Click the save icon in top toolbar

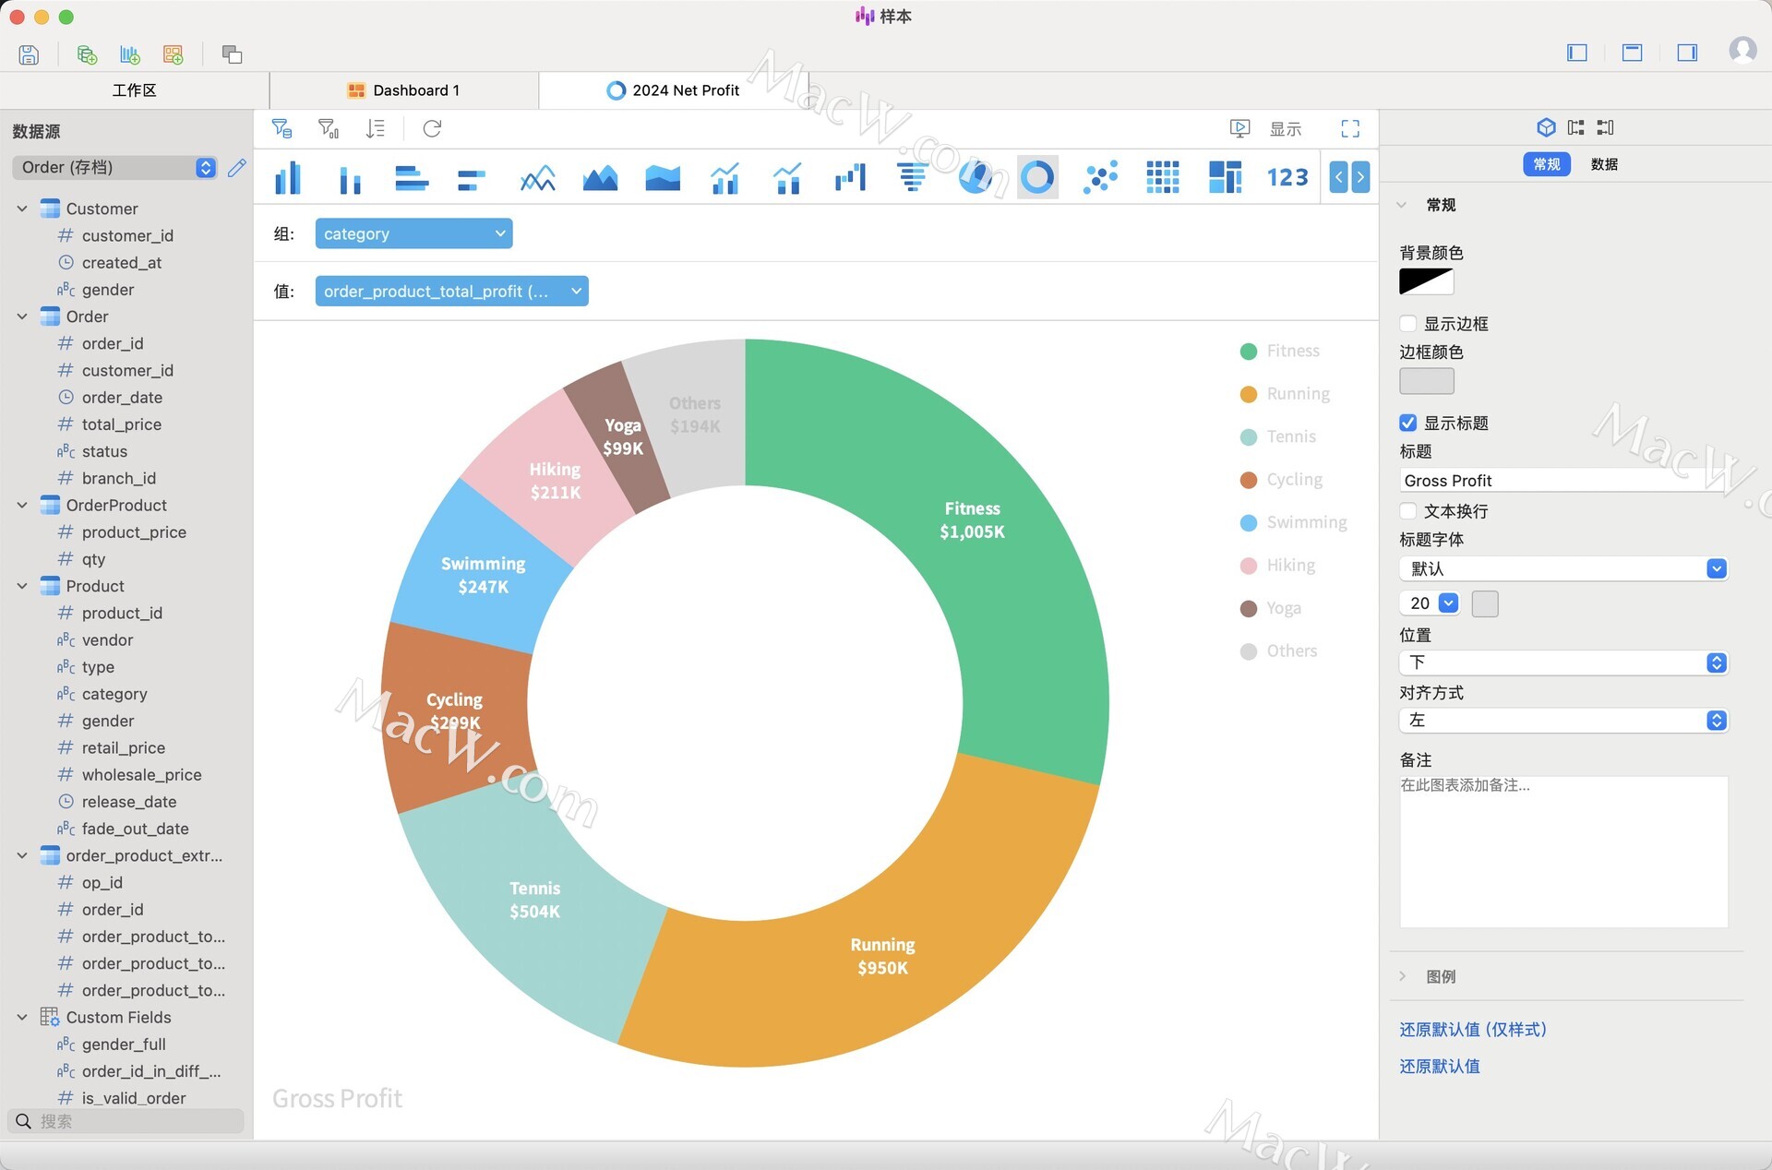point(29,54)
